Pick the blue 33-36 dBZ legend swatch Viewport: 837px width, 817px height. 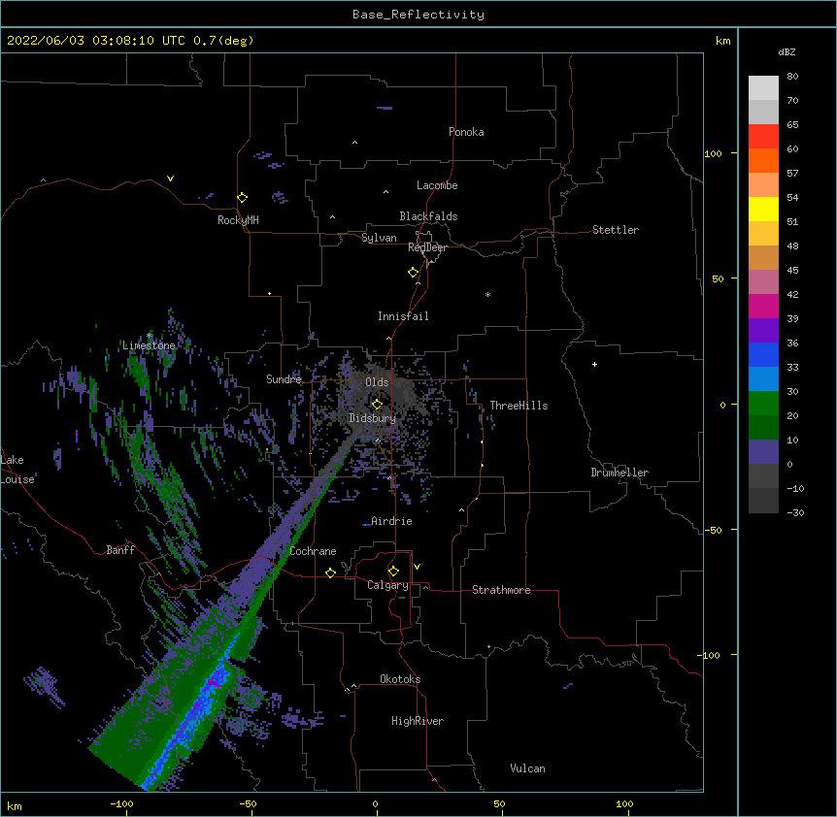pos(763,355)
